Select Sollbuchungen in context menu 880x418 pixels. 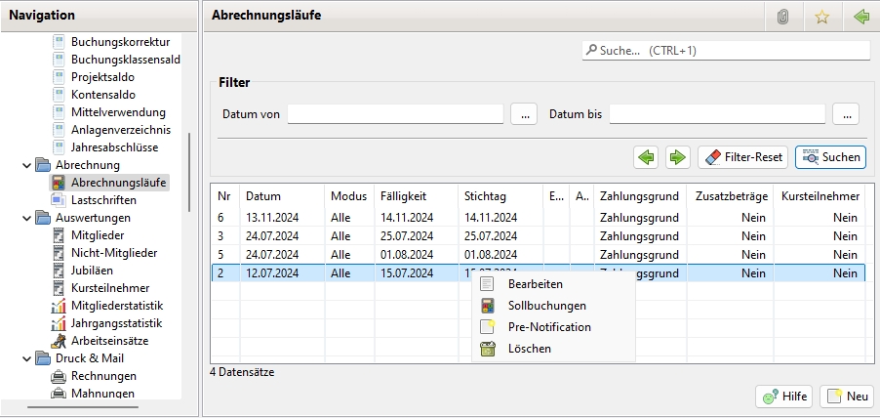tap(547, 306)
